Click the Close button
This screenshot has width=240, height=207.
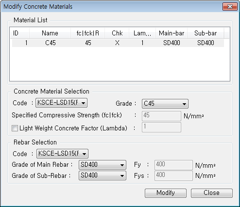[x=212, y=193]
